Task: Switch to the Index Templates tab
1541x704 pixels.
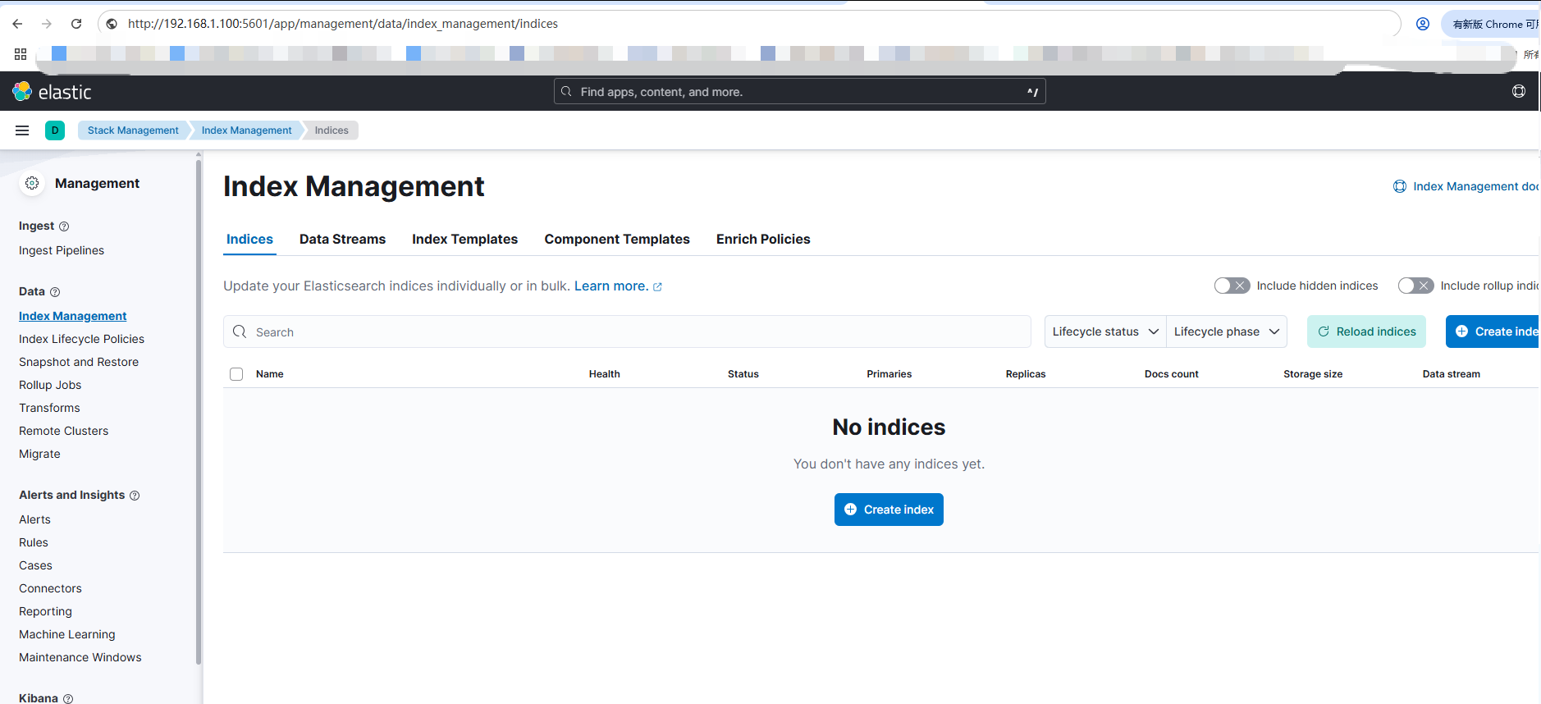Action: 464,239
